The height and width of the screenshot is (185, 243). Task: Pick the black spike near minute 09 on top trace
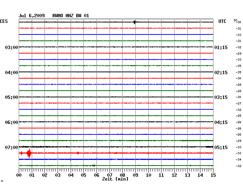click(x=134, y=22)
